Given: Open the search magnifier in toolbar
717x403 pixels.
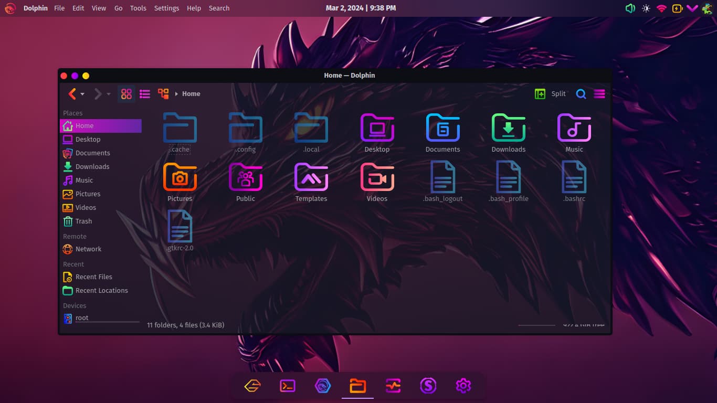Looking at the screenshot, I should pos(581,94).
